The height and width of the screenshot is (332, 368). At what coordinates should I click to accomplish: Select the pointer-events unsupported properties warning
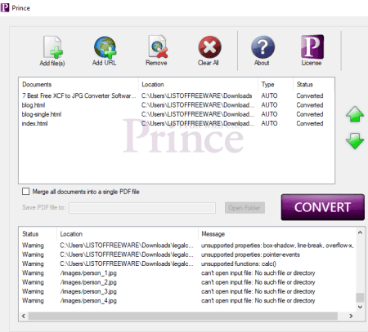(x=187, y=255)
